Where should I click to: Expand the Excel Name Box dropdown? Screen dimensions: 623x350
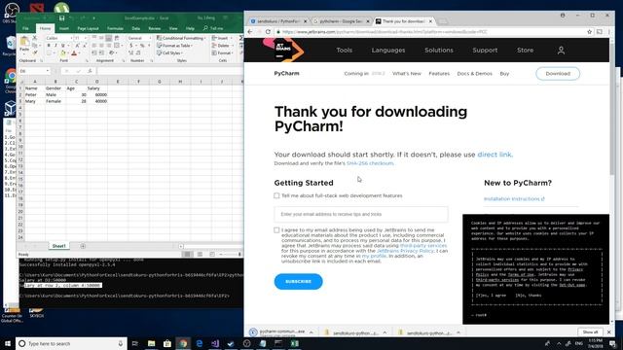tap(48, 71)
